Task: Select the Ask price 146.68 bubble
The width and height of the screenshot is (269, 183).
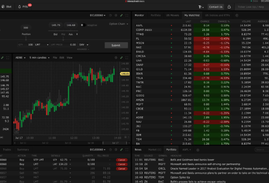Action: tap(71, 25)
